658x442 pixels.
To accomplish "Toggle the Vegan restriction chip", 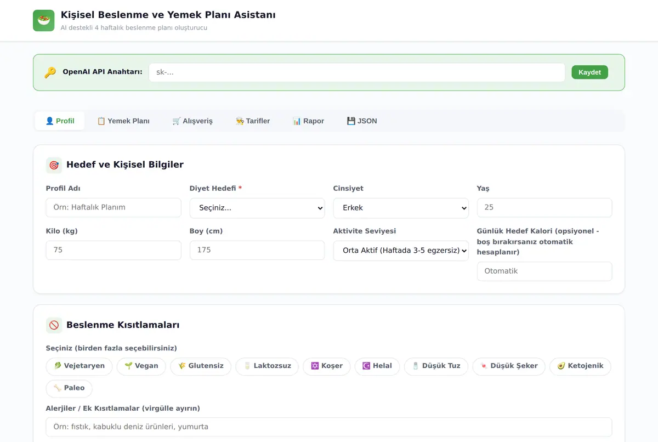I will tap(141, 366).
